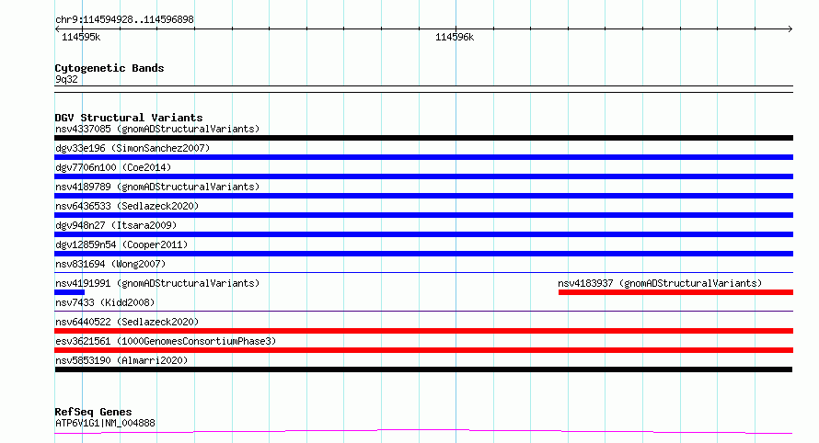Image resolution: width=819 pixels, height=443 pixels.
Task: Click the chr9:114594928..114596898 coordinate label
Action: 124,19
